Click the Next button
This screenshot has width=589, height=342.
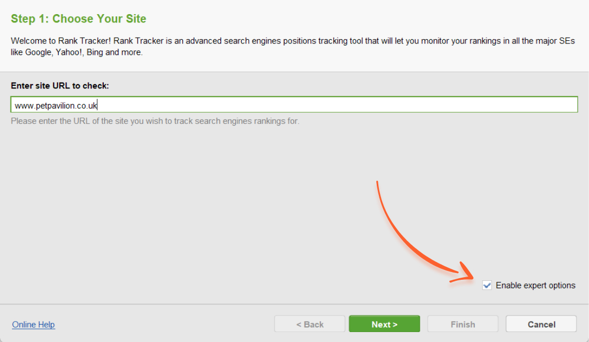pyautogui.click(x=384, y=324)
